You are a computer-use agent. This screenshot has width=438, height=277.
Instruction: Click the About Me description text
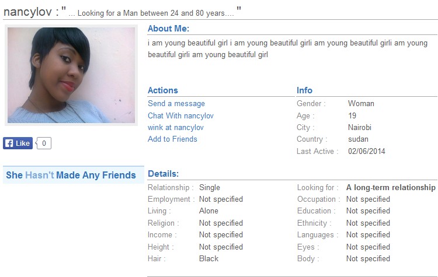pos(287,49)
